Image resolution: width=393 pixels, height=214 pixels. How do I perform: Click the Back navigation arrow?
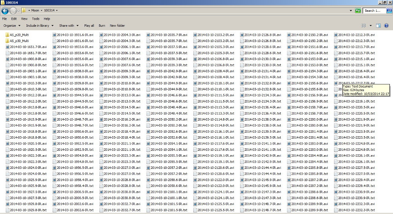point(6,11)
